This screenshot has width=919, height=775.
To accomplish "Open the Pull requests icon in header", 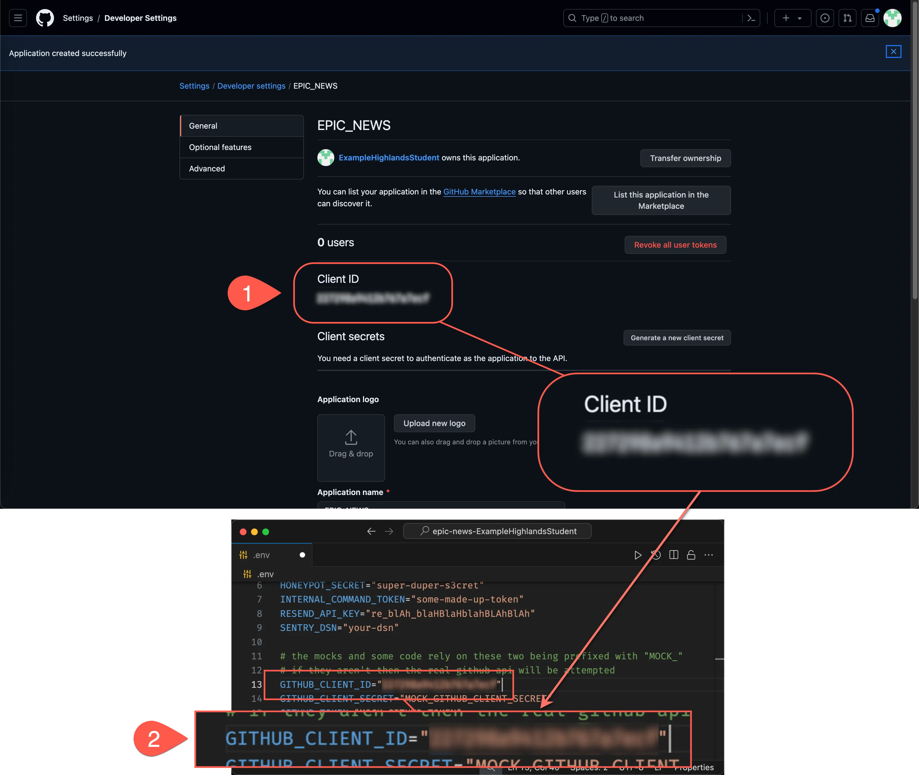I will pyautogui.click(x=848, y=18).
